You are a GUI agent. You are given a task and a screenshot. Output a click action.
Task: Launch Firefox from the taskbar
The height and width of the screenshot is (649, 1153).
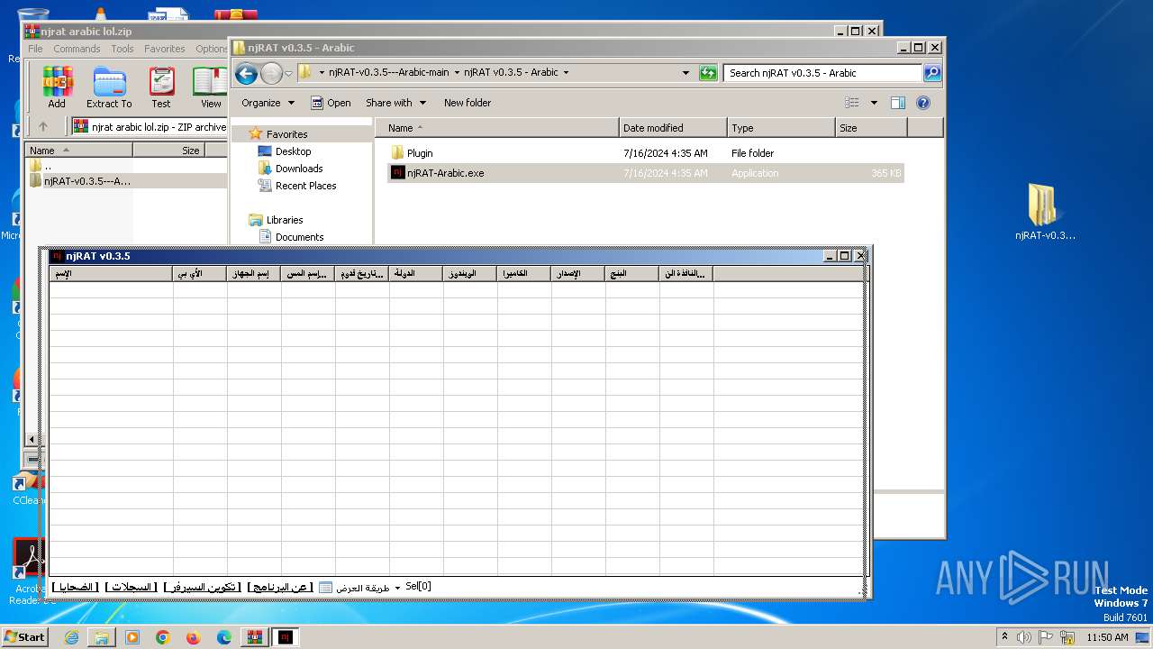(194, 637)
